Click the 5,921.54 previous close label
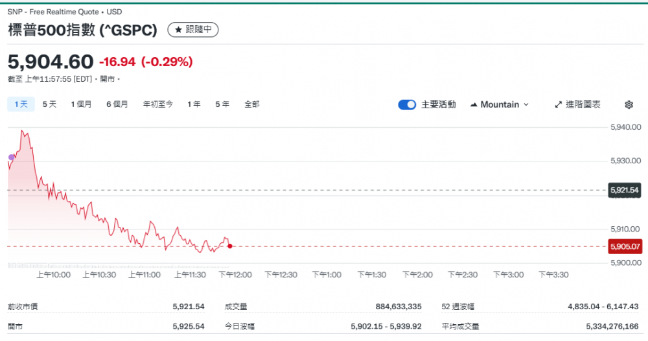This screenshot has width=648, height=341. click(625, 191)
